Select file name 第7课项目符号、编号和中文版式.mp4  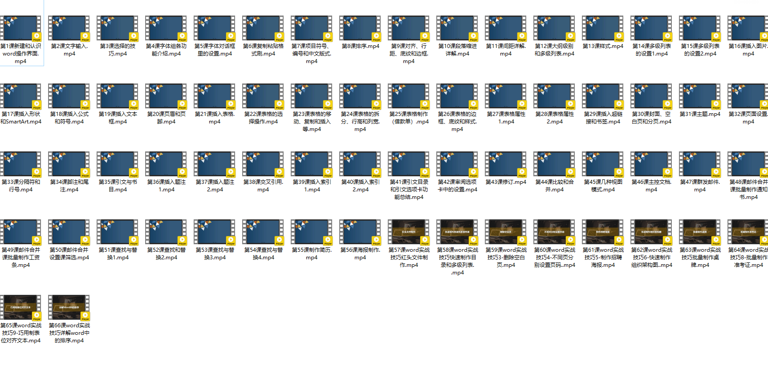pyautogui.click(x=312, y=54)
